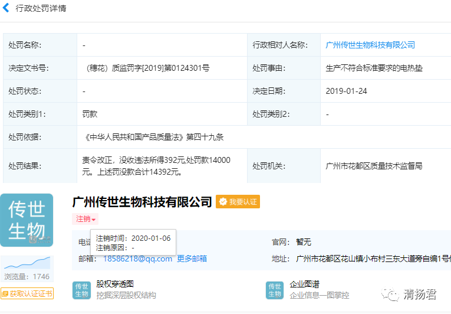Click the 行政处罚详情 page title
Screen dimensions: 451x314
pos(41,8)
